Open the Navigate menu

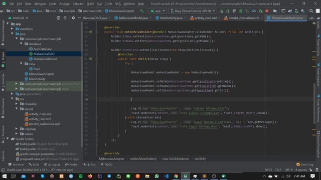(40, 4)
